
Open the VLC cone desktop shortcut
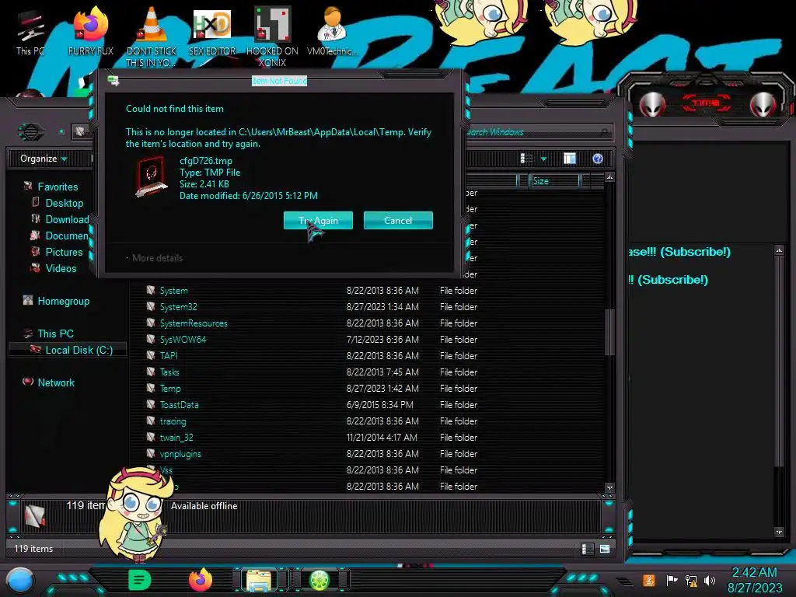coord(152,36)
